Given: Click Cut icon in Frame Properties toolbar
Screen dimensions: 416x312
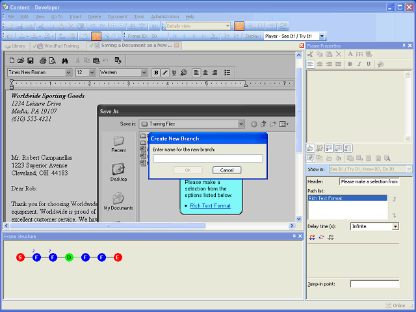Looking at the screenshot, I should [310, 54].
